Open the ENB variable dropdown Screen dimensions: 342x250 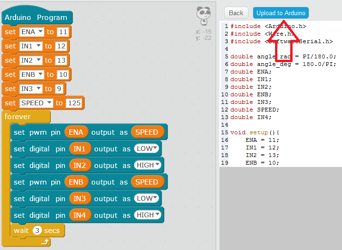[x=32, y=74]
